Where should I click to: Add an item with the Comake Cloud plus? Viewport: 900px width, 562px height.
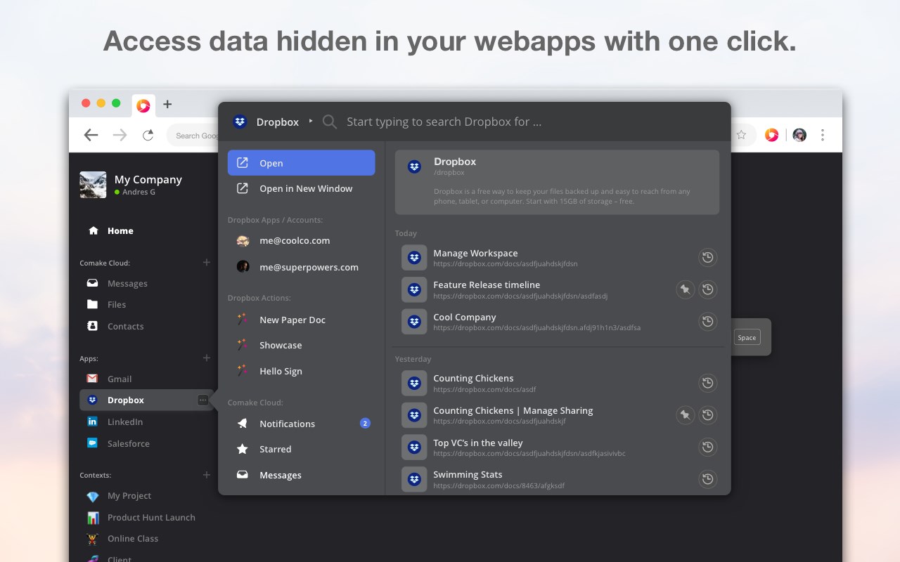[207, 263]
